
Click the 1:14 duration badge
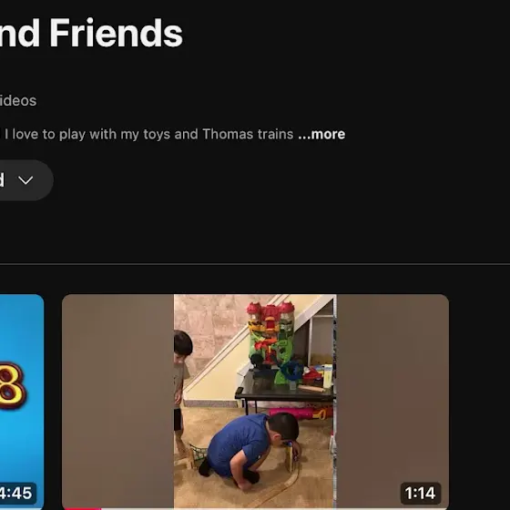(x=420, y=493)
